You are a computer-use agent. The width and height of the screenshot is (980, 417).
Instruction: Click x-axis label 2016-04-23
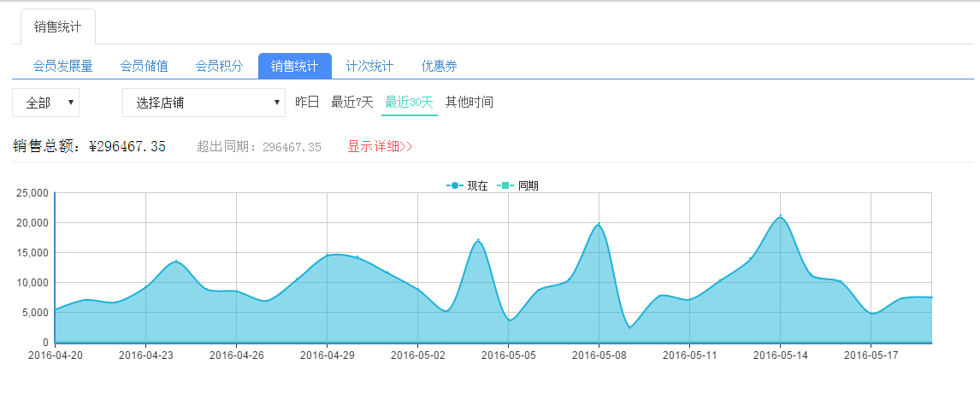(x=145, y=355)
